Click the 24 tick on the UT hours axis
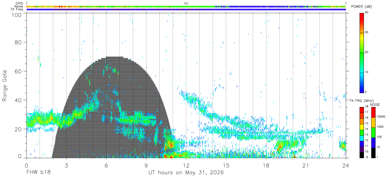 click(x=346, y=165)
